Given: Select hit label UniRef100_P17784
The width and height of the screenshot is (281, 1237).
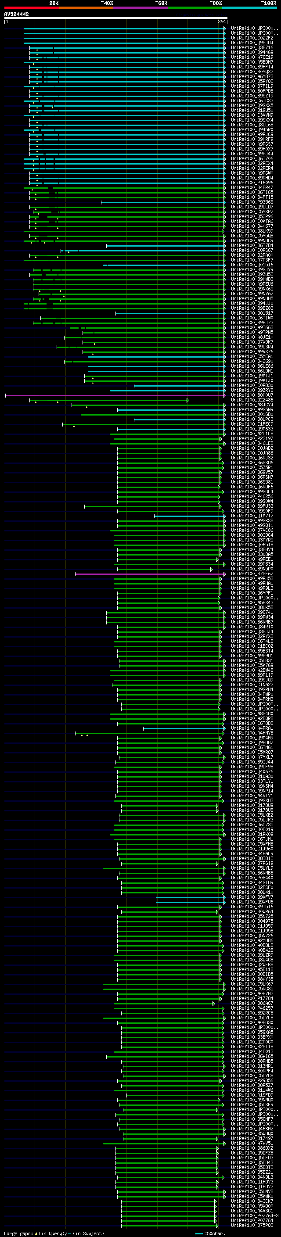Looking at the screenshot, I should tap(252, 999).
